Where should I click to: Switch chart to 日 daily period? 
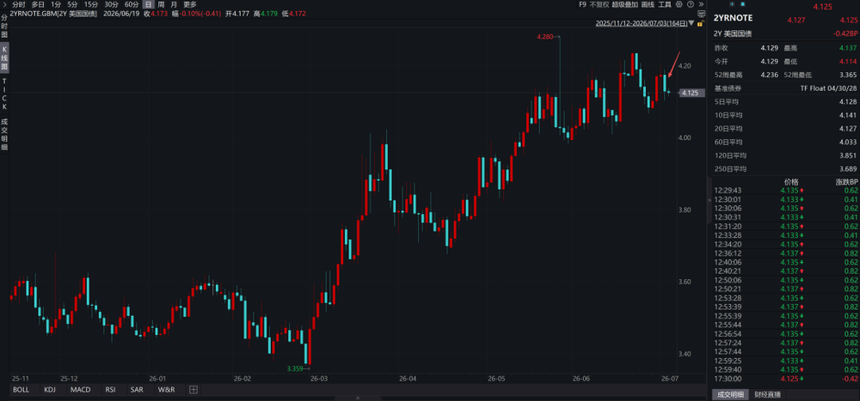tap(148, 3)
